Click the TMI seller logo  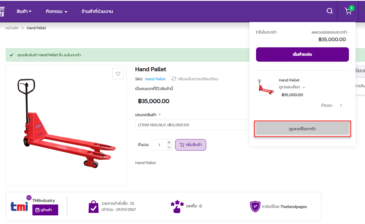(19, 206)
